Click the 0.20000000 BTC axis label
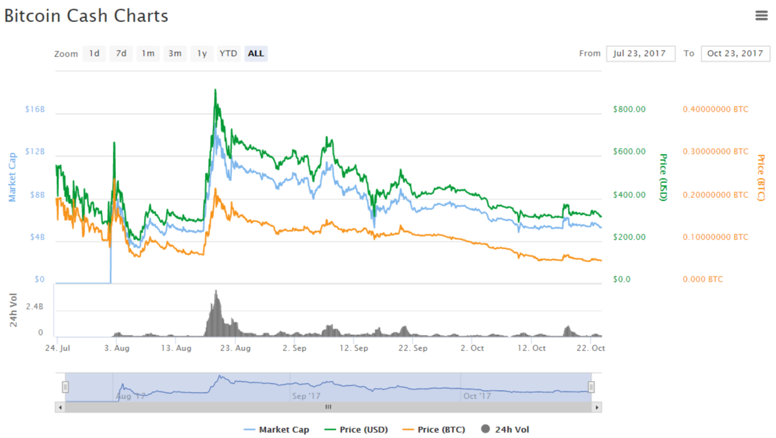The height and width of the screenshot is (438, 776). point(716,195)
